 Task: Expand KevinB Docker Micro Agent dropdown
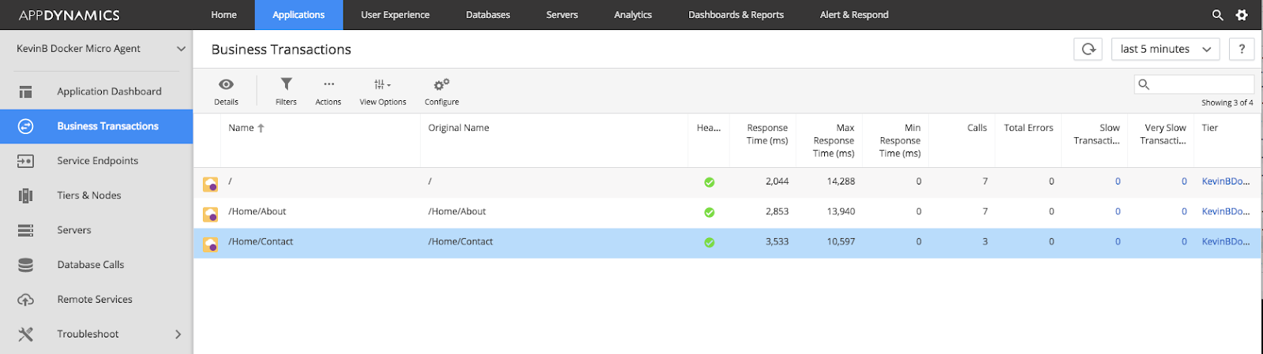(x=181, y=49)
